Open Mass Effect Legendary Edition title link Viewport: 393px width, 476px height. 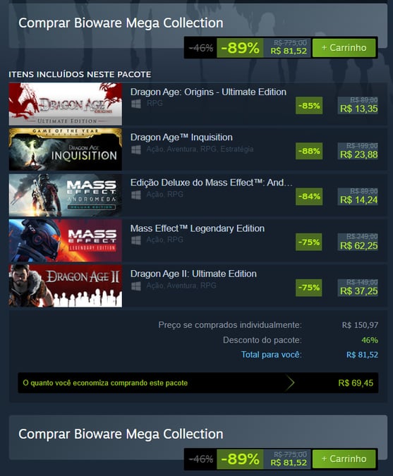[198, 228]
